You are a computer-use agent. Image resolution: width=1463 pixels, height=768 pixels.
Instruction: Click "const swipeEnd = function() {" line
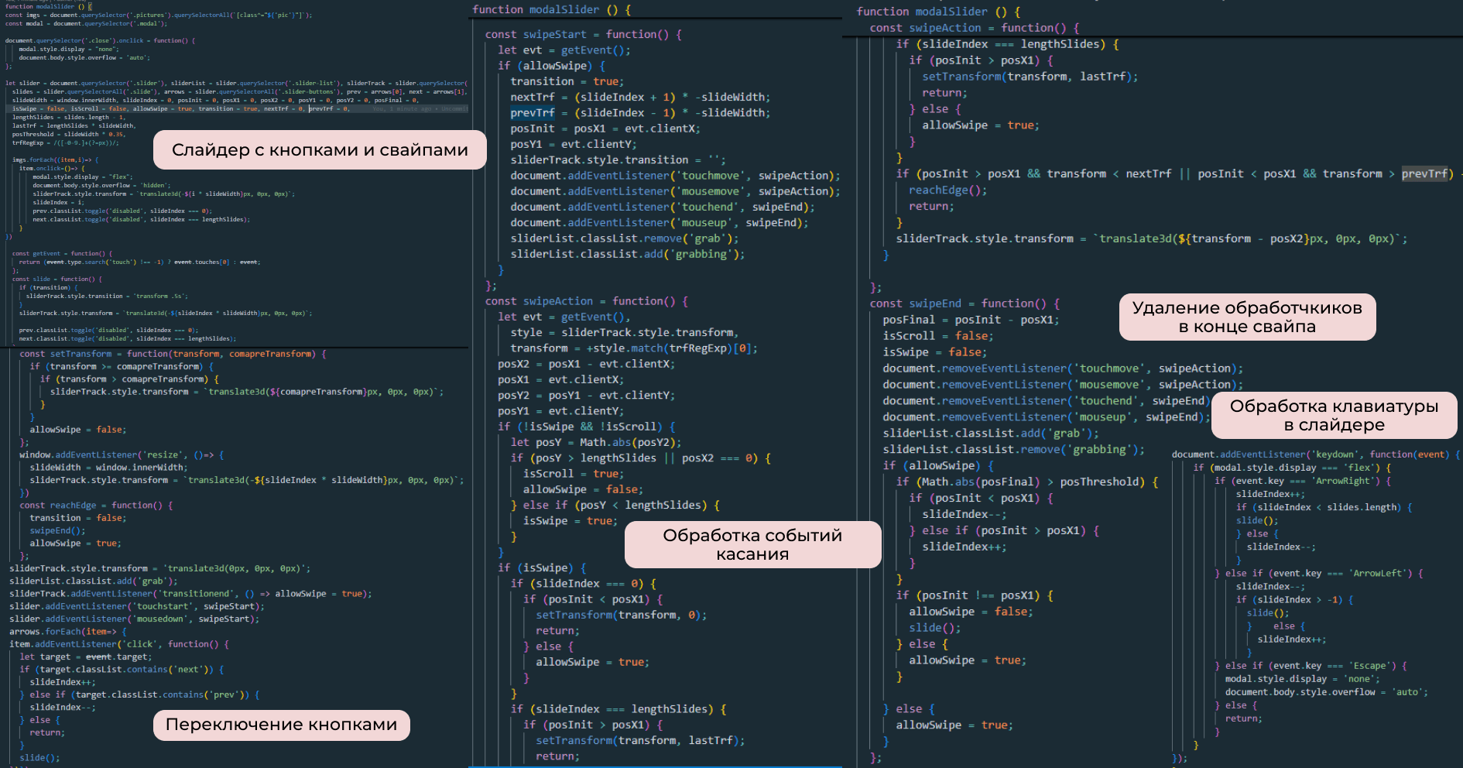pyautogui.click(x=964, y=303)
